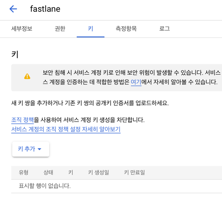The width and height of the screenshot is (222, 218).
Task: Open 서비스 계정의 조직 정책 설정 자세히 알아보기 link
Action: pos(66,129)
